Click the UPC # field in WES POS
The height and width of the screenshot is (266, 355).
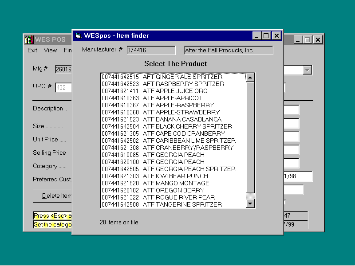(x=63, y=87)
